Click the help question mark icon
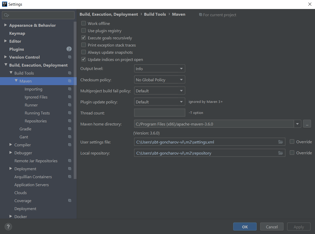 [x=8, y=227]
